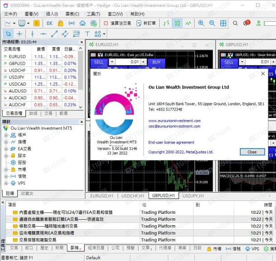Open the 工具(T) menu
The image size is (276, 261).
click(x=94, y=14)
